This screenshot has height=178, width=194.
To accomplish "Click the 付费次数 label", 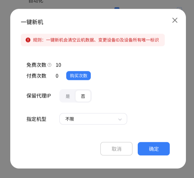I will click(36, 76).
